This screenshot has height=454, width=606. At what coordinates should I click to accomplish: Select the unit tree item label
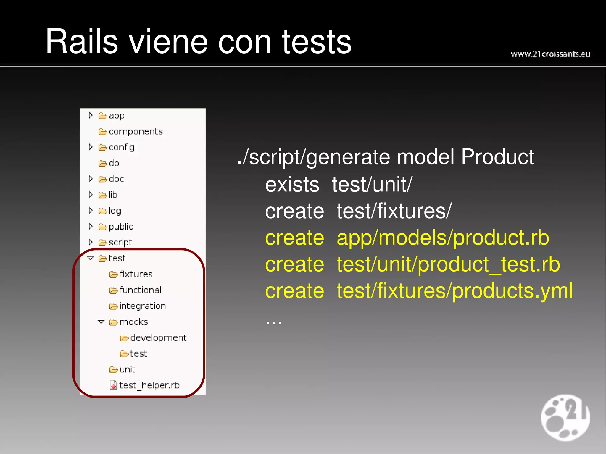point(127,369)
